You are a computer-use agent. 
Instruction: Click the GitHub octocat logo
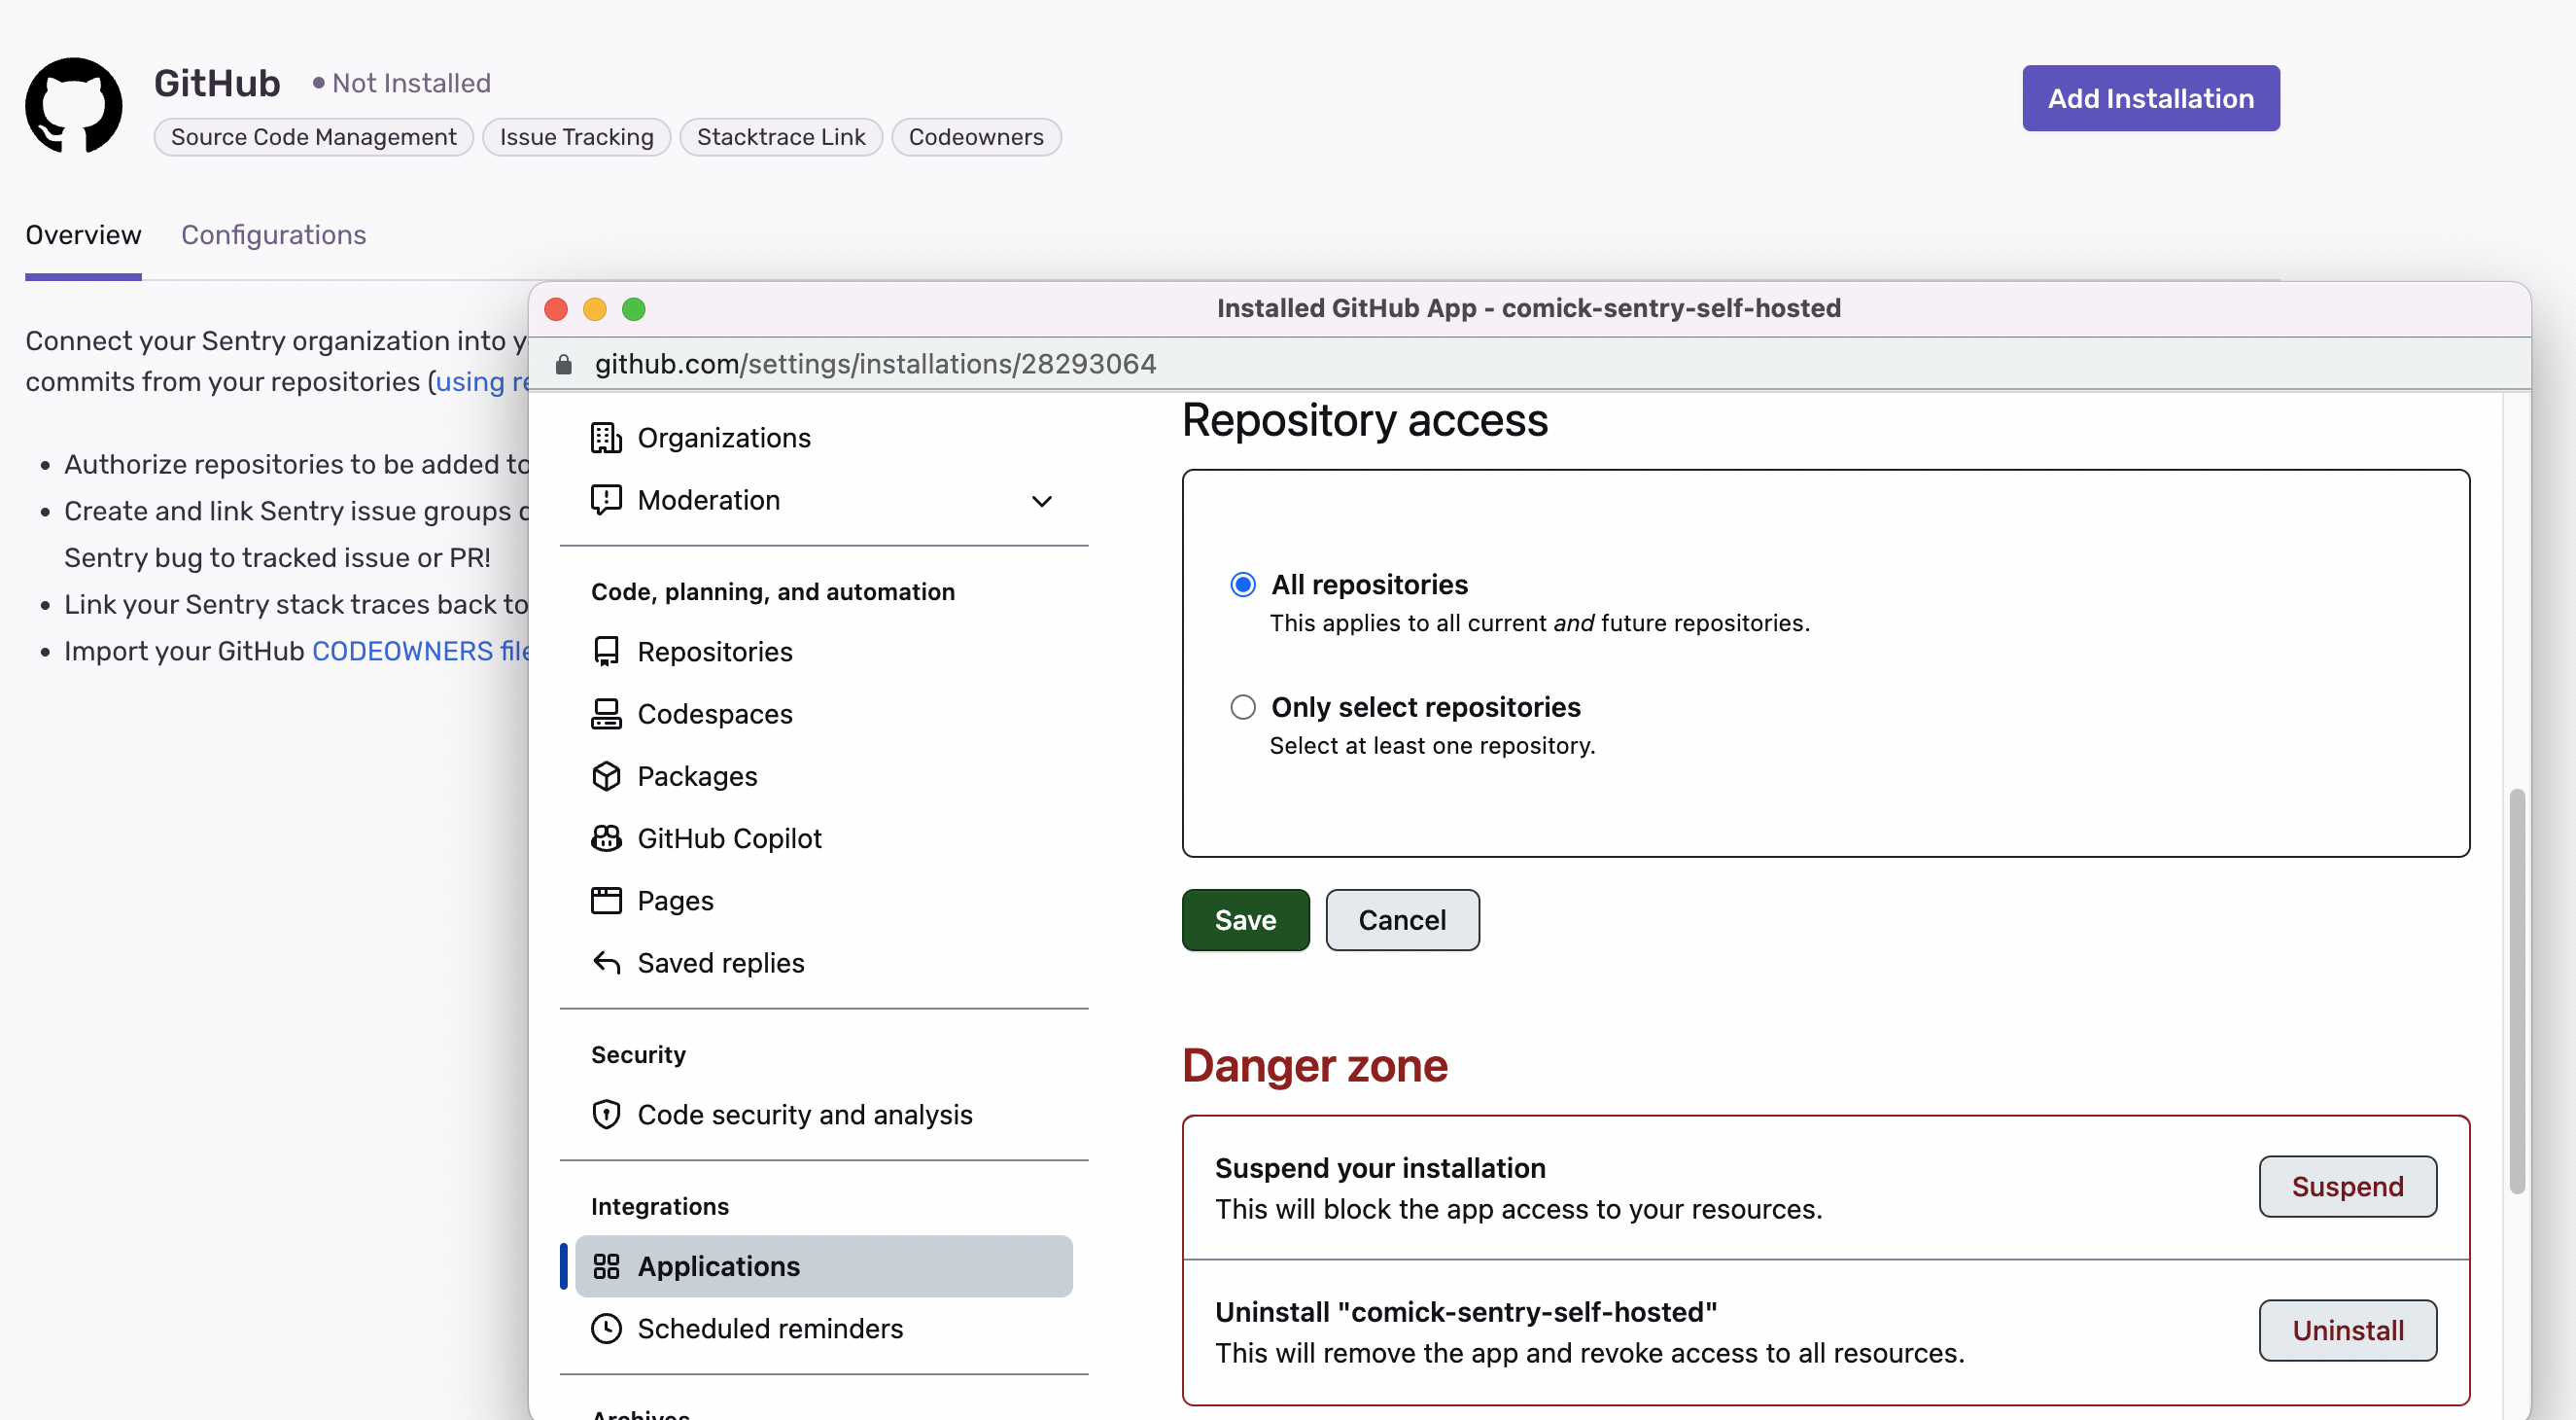point(74,104)
